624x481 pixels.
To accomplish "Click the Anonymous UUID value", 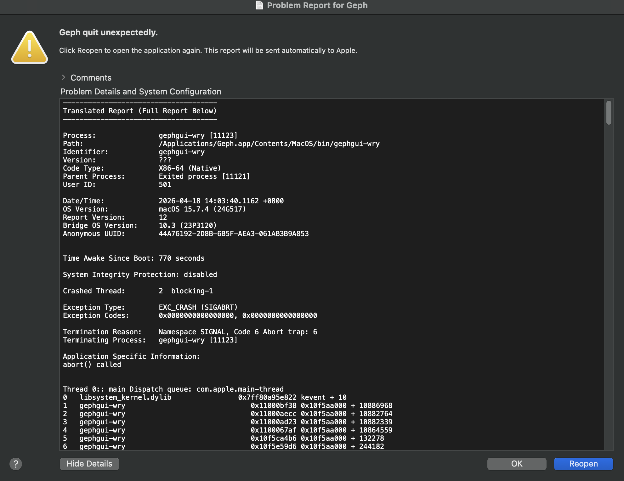I will click(233, 234).
